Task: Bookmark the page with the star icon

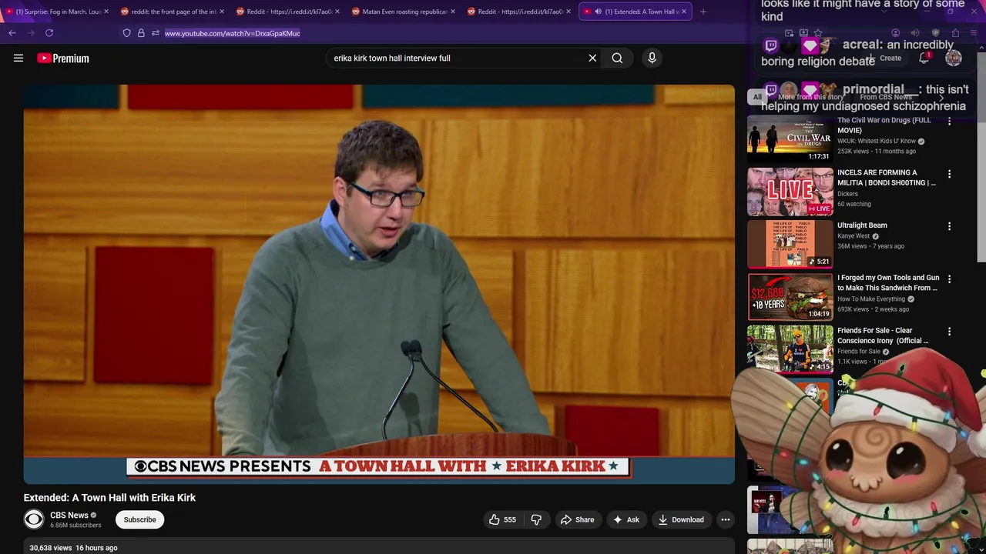Action: (818, 33)
